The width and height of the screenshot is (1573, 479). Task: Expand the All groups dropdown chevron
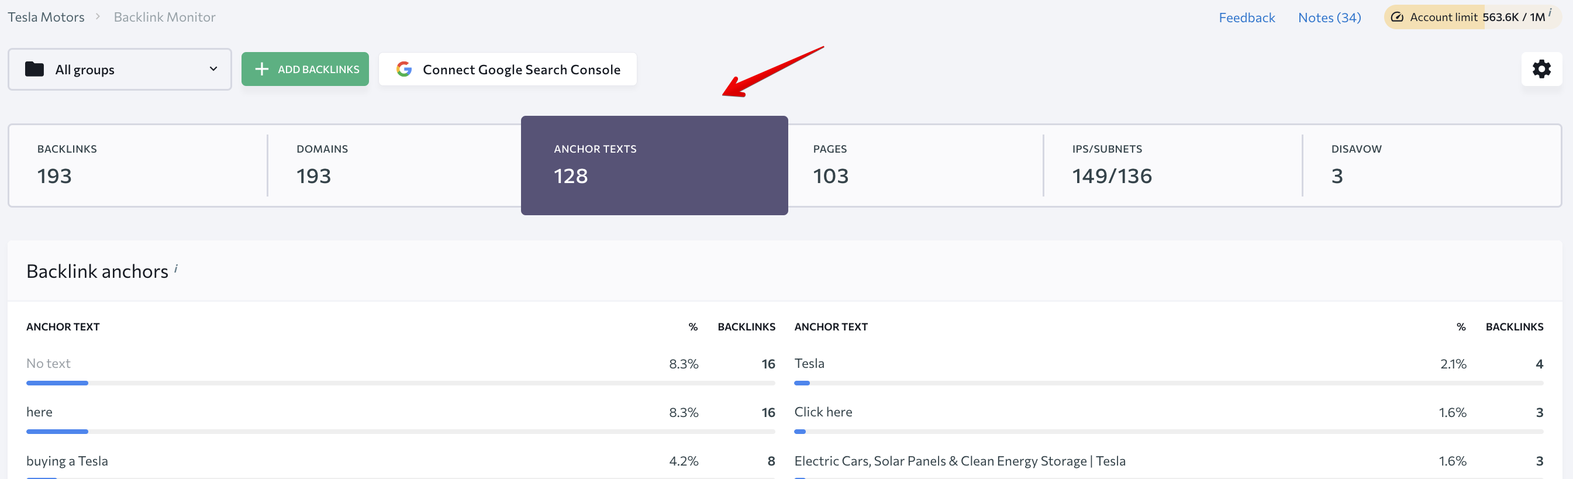[213, 69]
